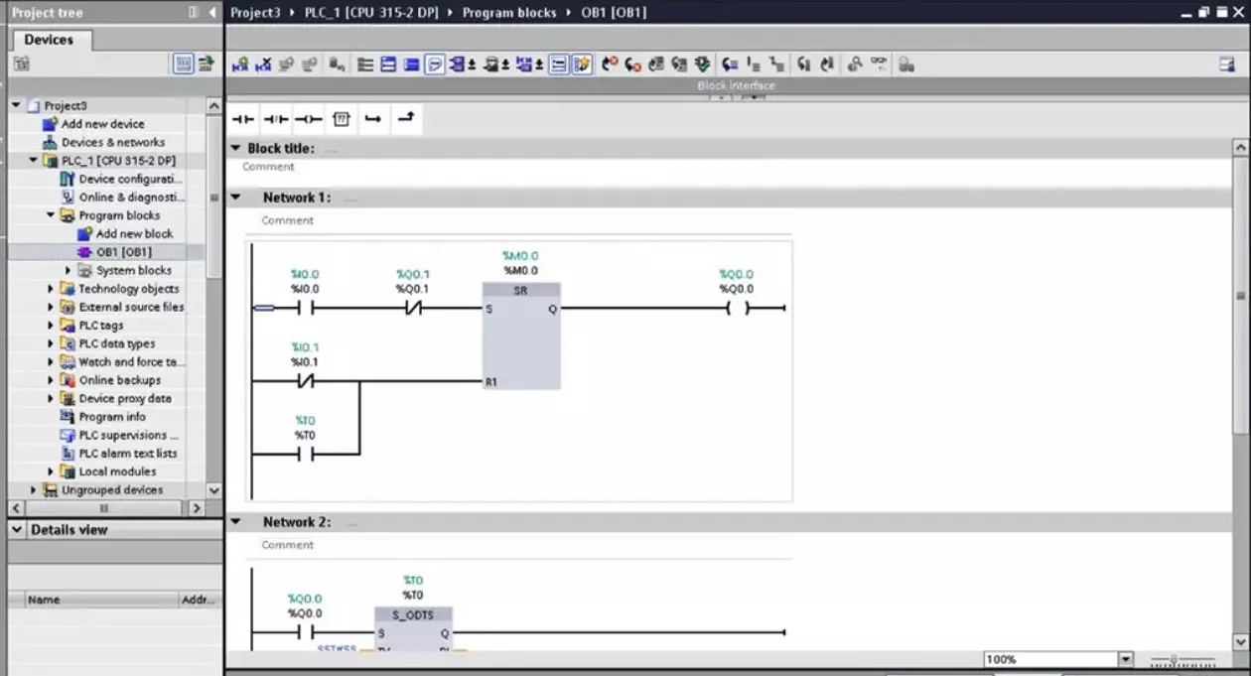
Task: Click the open branch icon
Action: pos(373,119)
